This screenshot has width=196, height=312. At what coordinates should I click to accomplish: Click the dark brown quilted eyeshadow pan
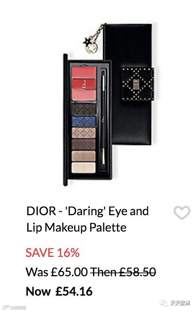click(x=84, y=109)
